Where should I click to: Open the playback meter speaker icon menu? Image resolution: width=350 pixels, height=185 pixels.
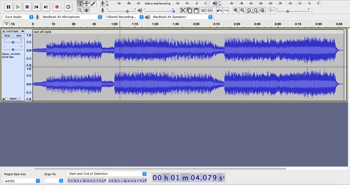pos(215,4)
